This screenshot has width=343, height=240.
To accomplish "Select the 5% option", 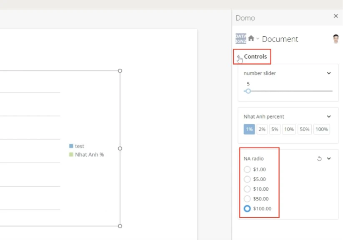I will [x=275, y=129].
